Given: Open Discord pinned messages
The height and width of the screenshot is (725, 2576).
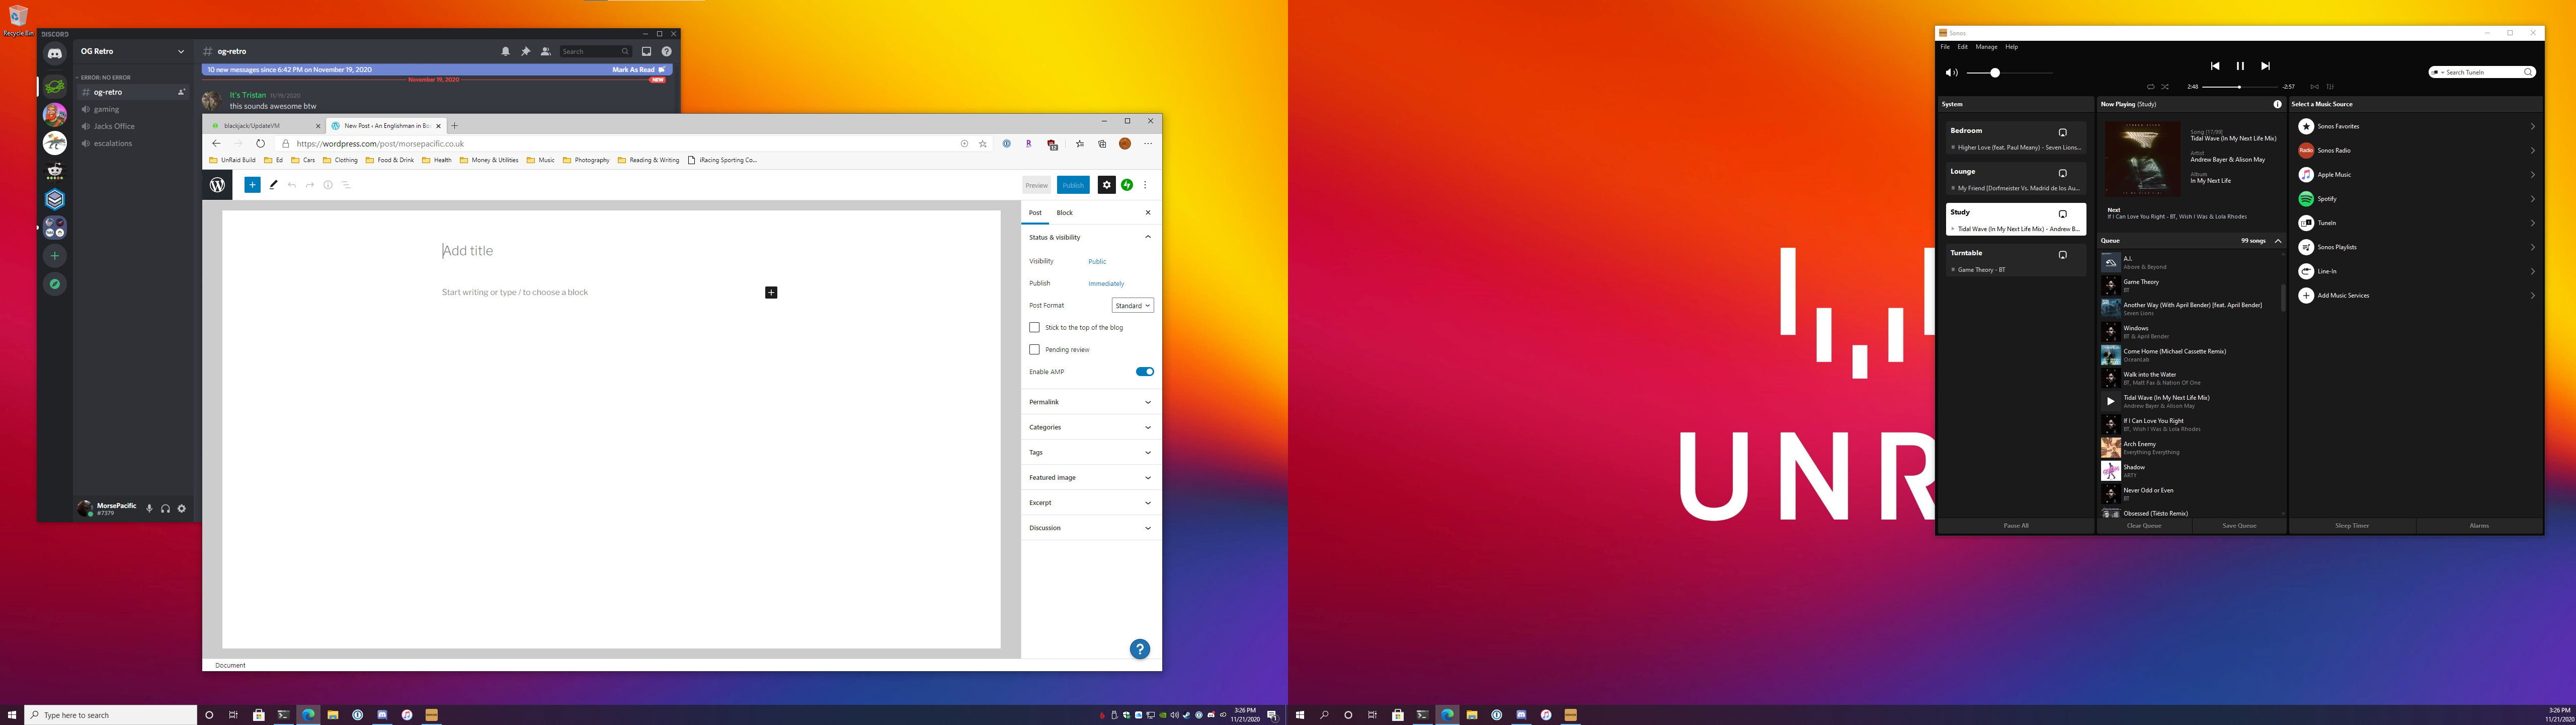Looking at the screenshot, I should click(x=525, y=51).
